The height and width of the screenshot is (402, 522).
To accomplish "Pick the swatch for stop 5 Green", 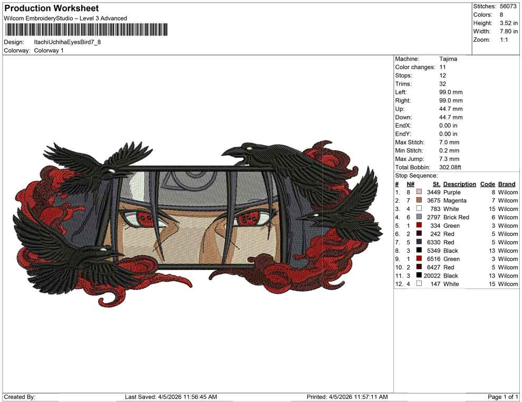I will point(419,225).
